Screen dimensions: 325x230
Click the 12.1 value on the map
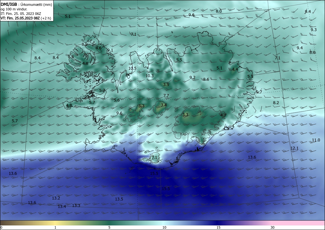click(294, 148)
